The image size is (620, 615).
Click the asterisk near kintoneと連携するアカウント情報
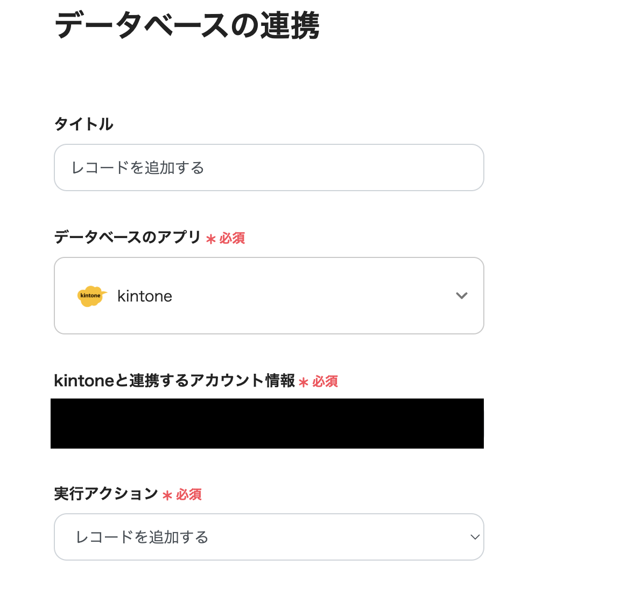tap(304, 382)
